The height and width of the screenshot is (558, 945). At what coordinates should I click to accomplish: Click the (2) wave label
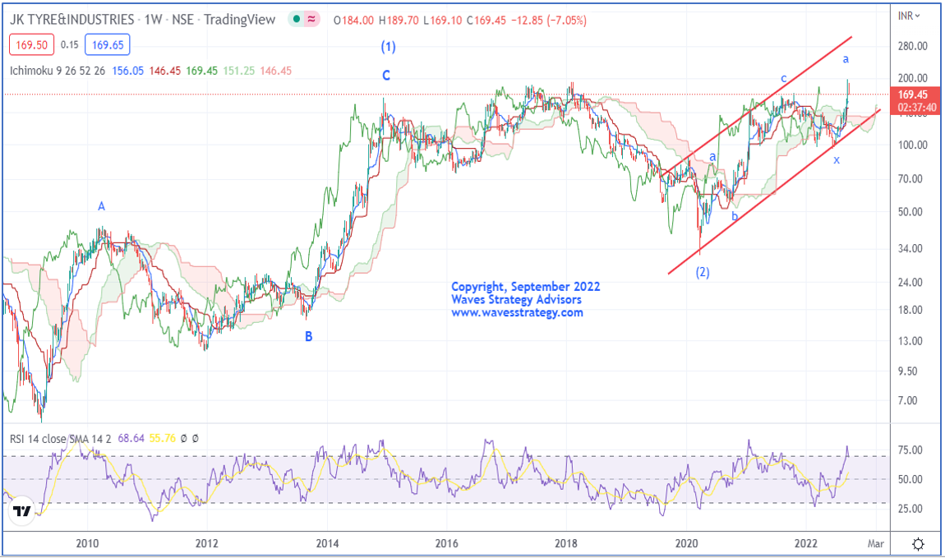pyautogui.click(x=702, y=272)
